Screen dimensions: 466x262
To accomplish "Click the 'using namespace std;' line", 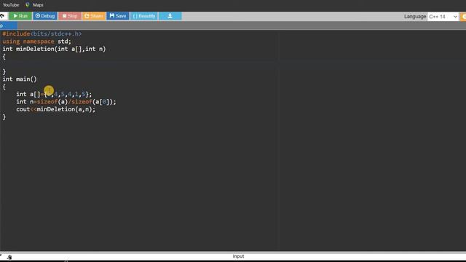I will point(37,41).
